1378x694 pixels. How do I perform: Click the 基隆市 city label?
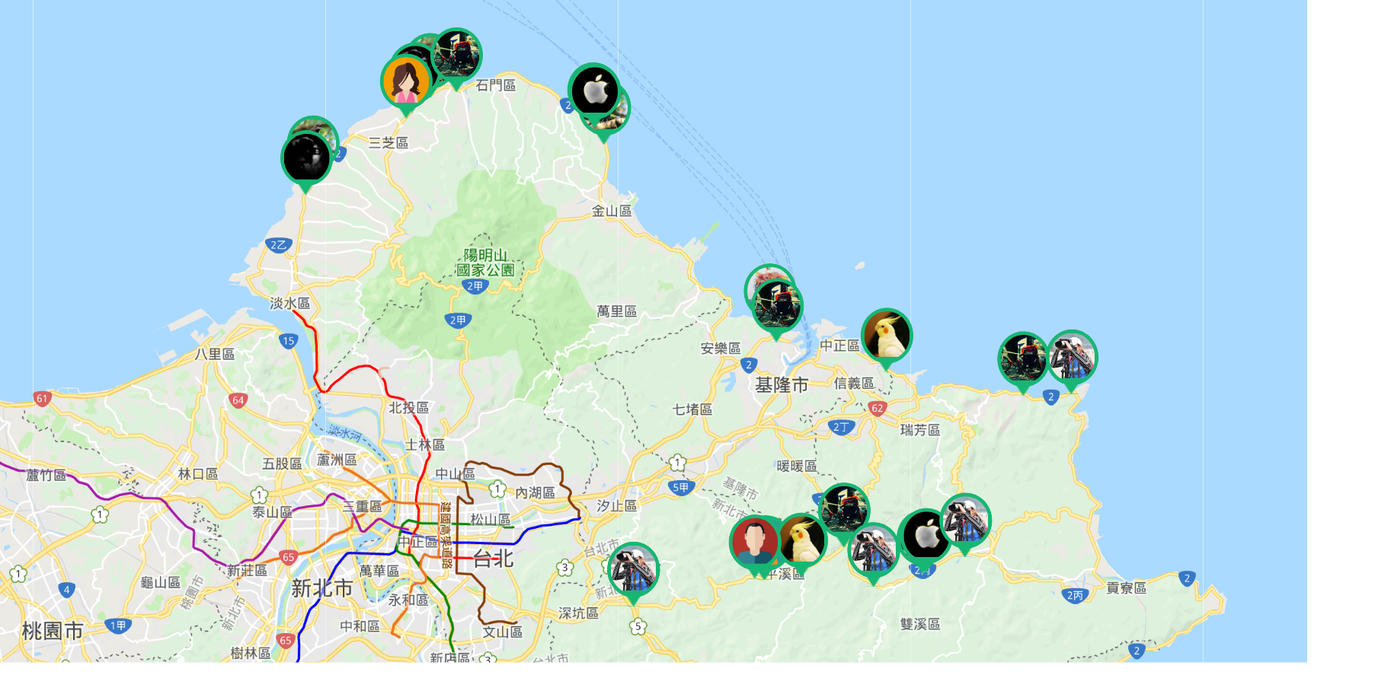[x=781, y=385]
